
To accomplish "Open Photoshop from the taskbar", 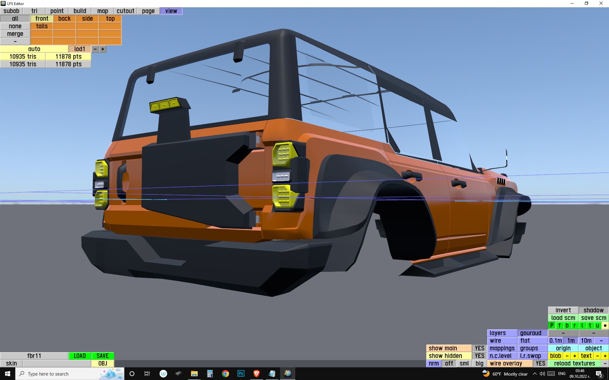I will pos(241,374).
